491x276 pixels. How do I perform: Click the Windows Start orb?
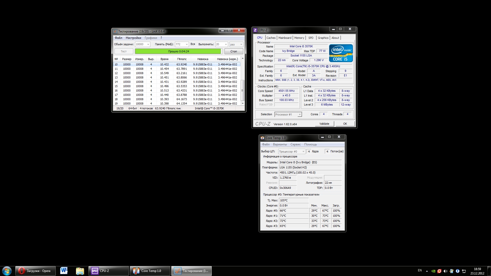tap(7, 271)
